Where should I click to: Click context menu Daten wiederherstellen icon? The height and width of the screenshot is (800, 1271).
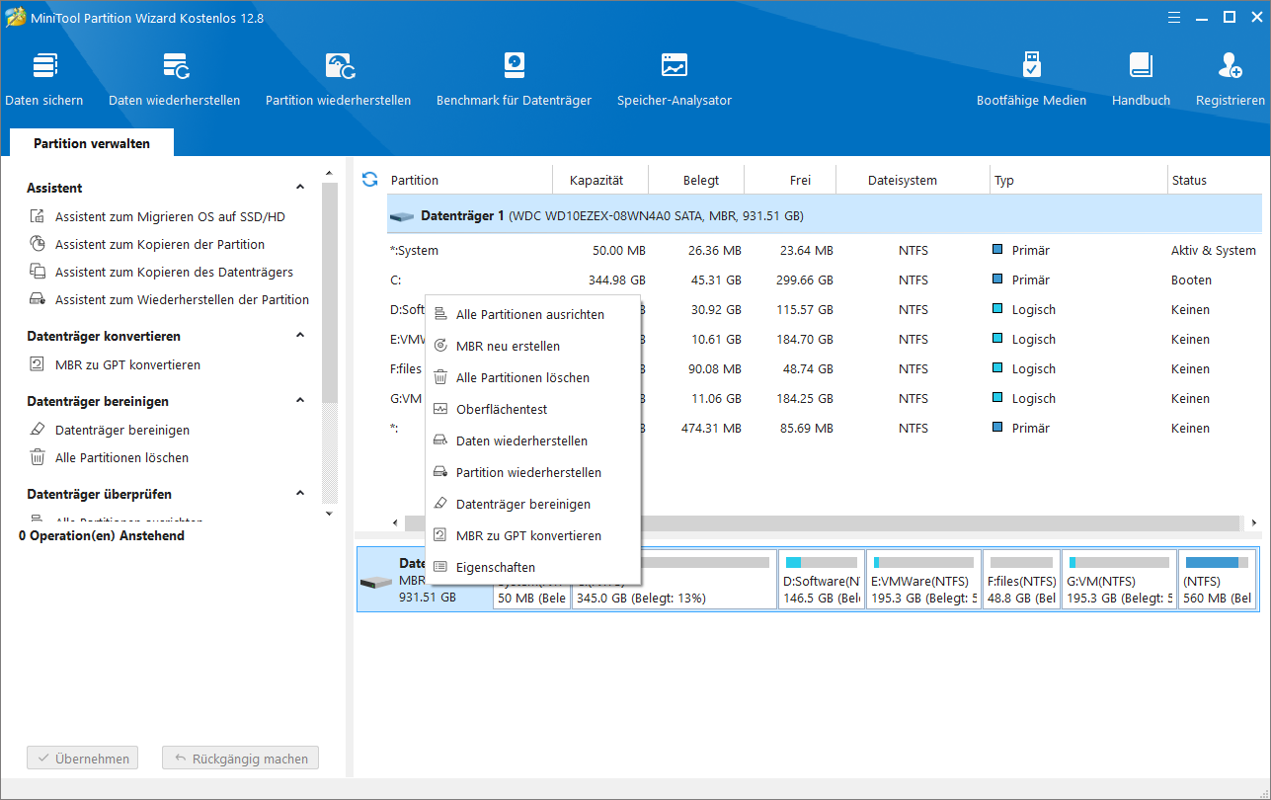click(x=440, y=440)
